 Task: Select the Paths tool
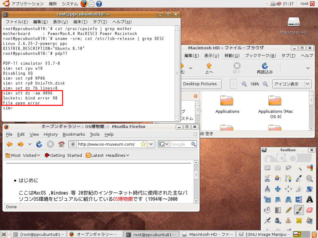[x=289, y=178]
